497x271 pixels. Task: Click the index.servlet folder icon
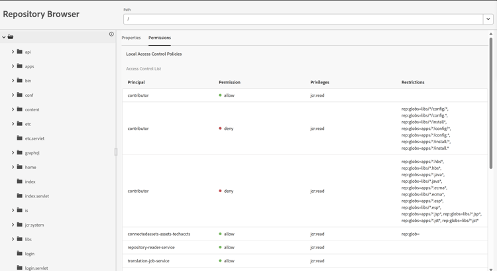coord(20,195)
